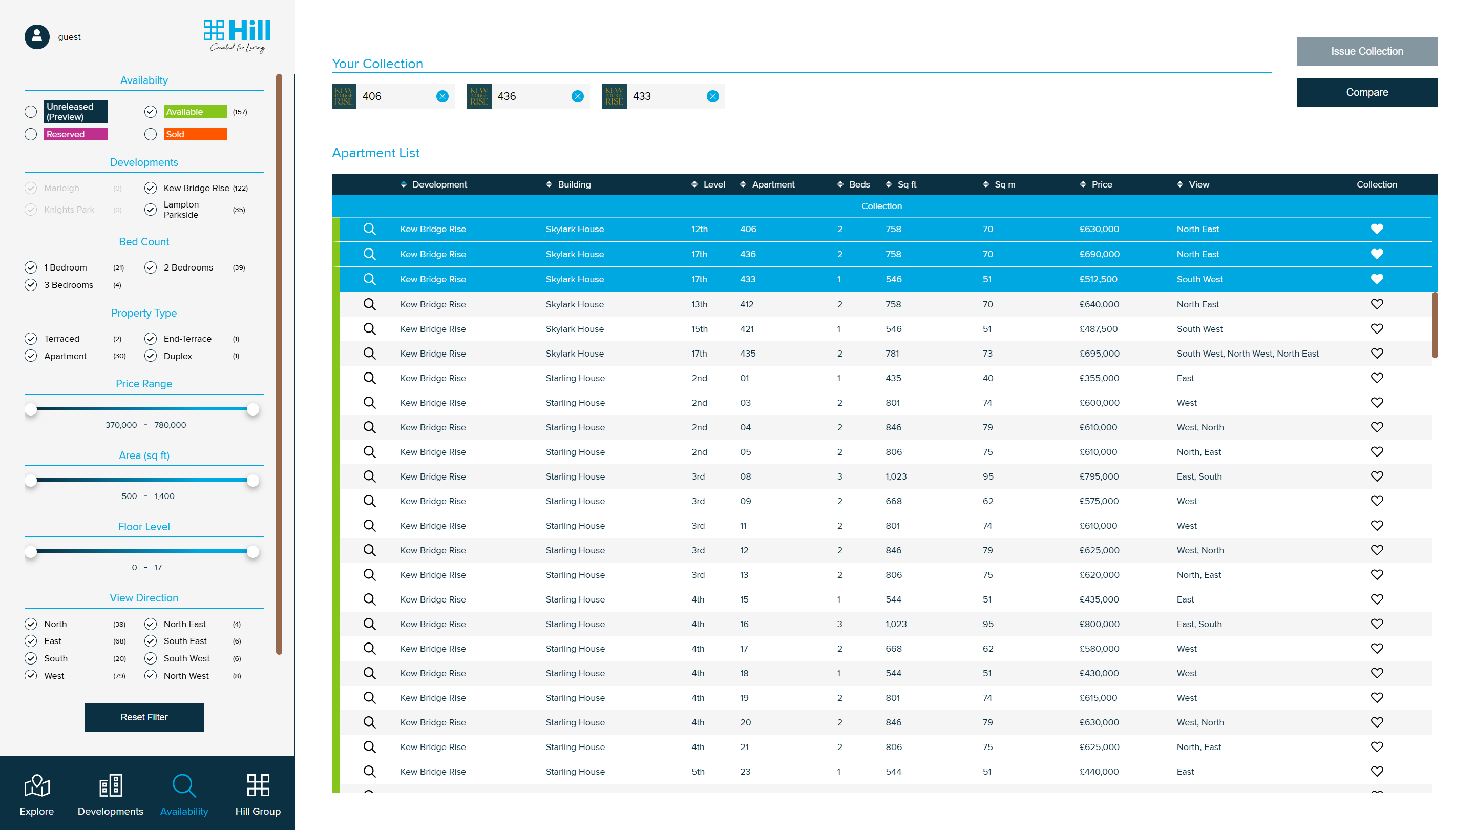Open the Availability navigation tab
The image size is (1475, 830).
[184, 795]
